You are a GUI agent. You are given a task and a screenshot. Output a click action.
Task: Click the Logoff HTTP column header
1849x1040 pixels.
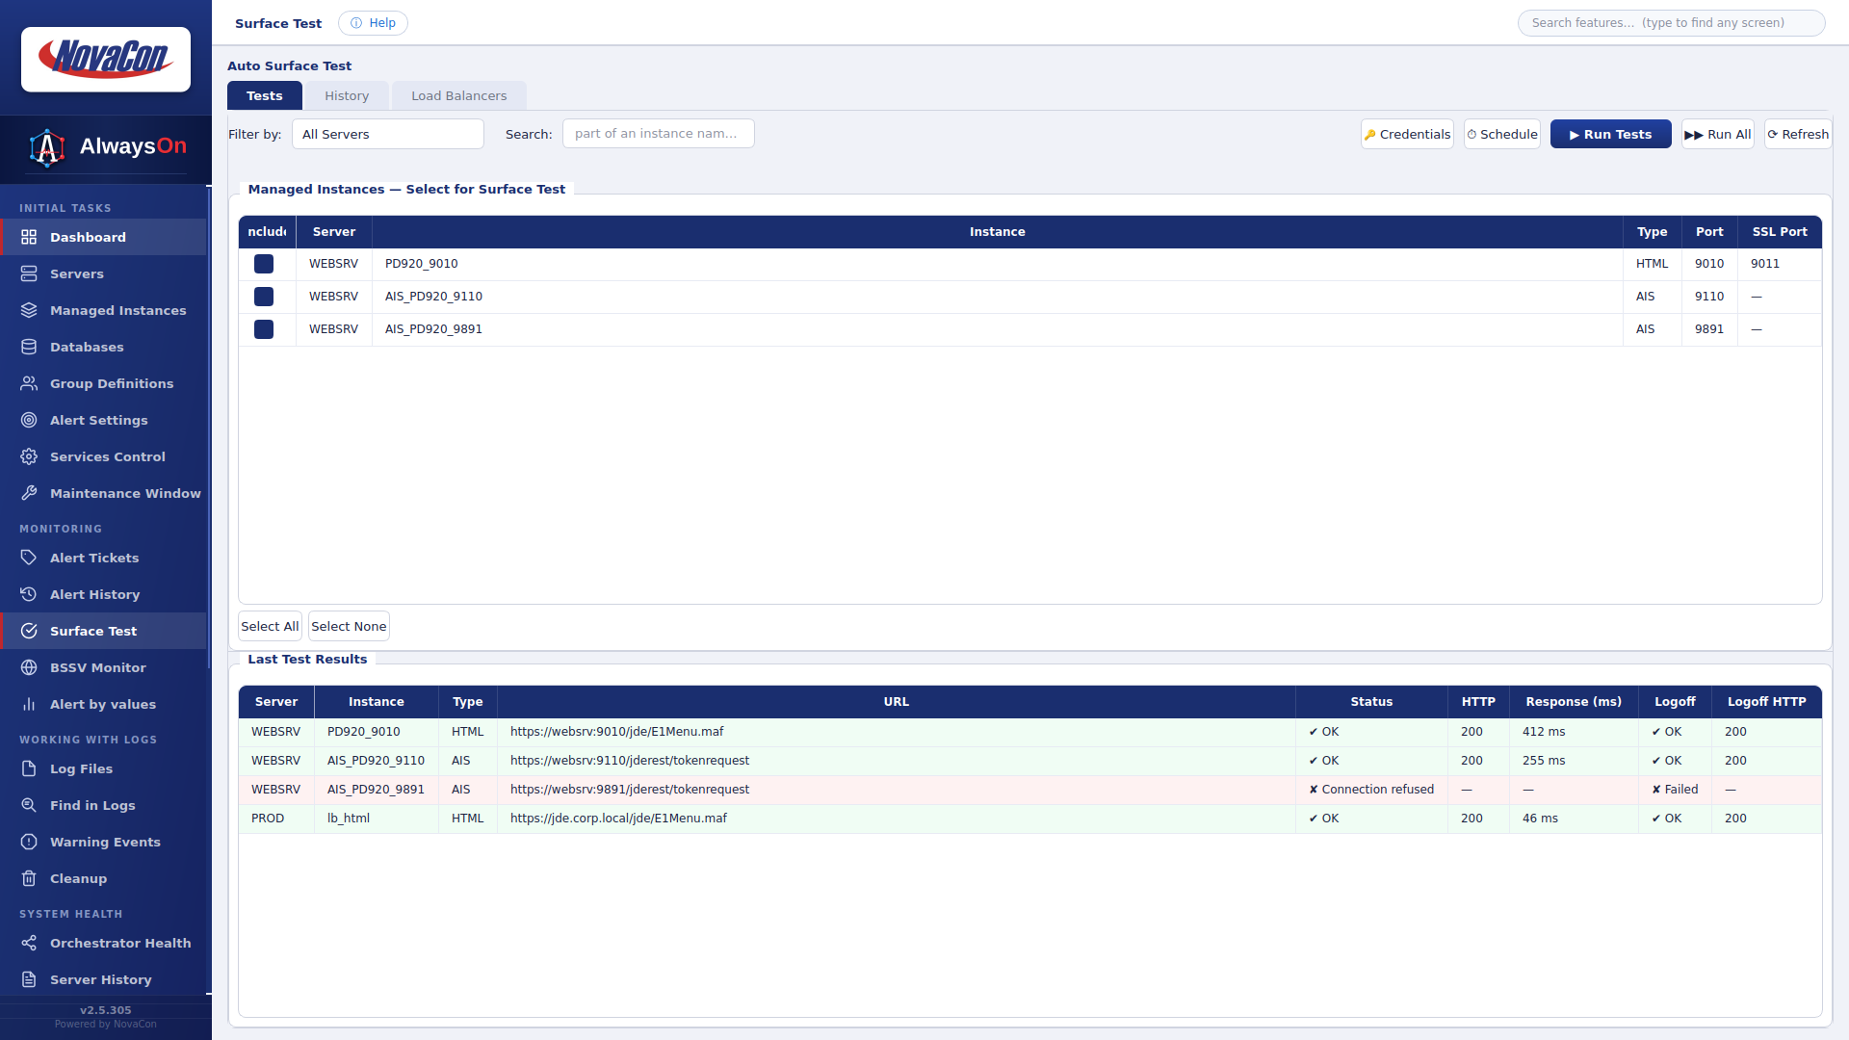(x=1766, y=702)
